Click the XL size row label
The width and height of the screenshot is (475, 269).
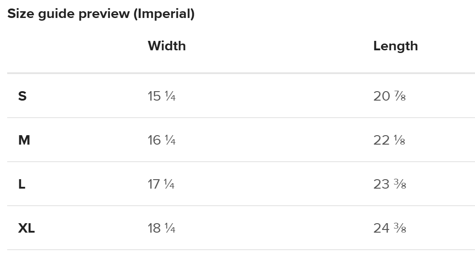pos(26,229)
